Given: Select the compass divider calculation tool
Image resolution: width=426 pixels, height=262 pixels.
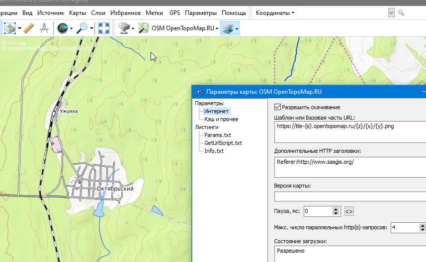Looking at the screenshot, I should 44,28.
